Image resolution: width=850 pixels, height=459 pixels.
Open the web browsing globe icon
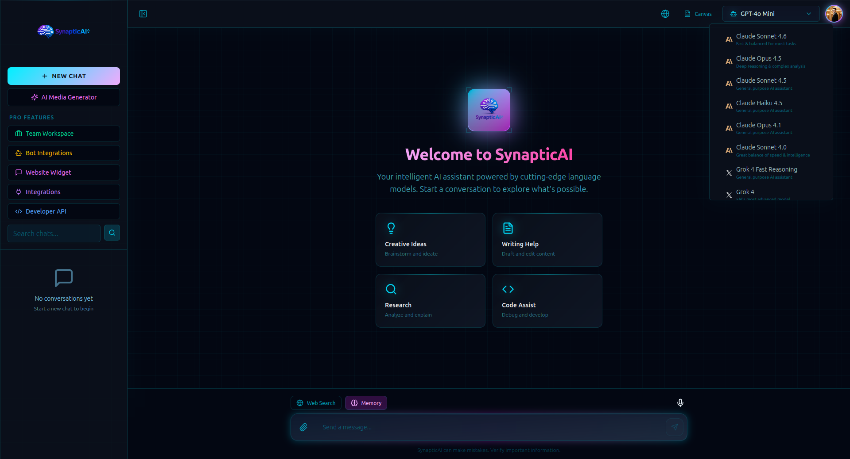tap(665, 14)
